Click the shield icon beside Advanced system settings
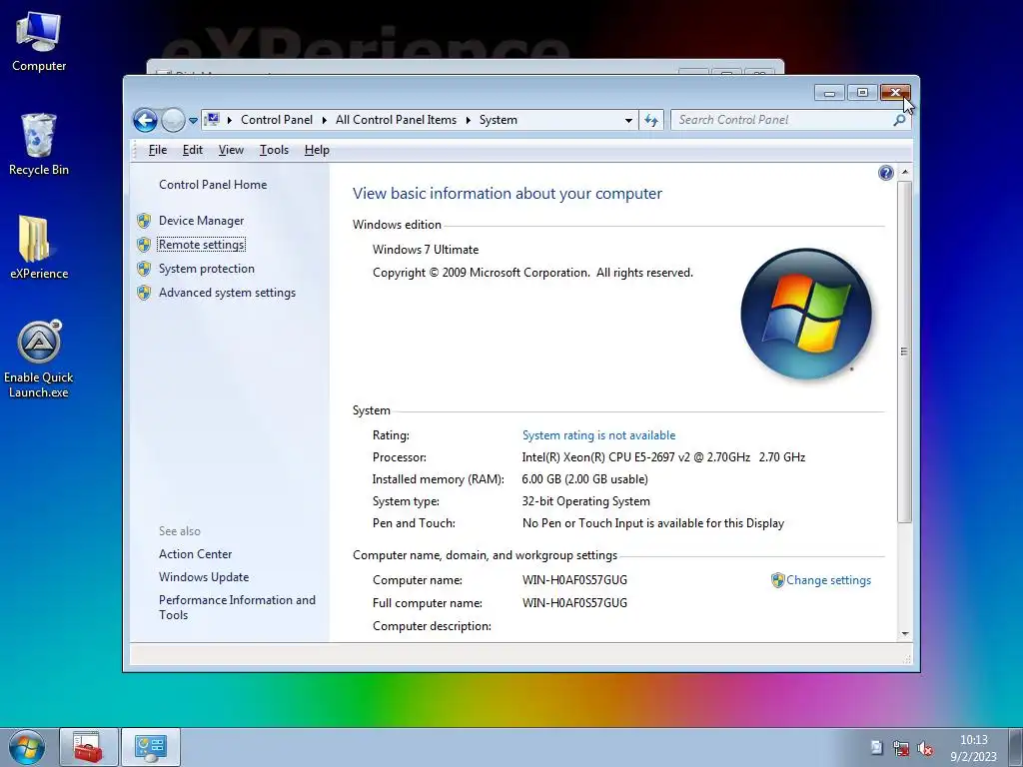The width and height of the screenshot is (1023, 767). coord(144,293)
